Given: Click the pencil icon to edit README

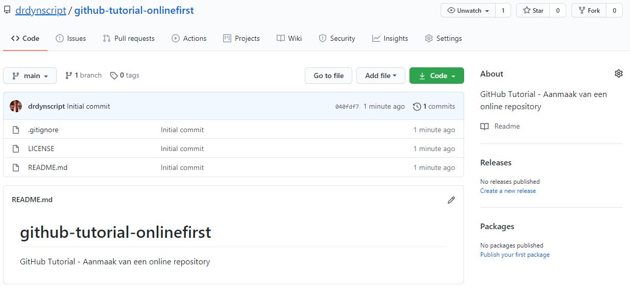Looking at the screenshot, I should pos(451,200).
